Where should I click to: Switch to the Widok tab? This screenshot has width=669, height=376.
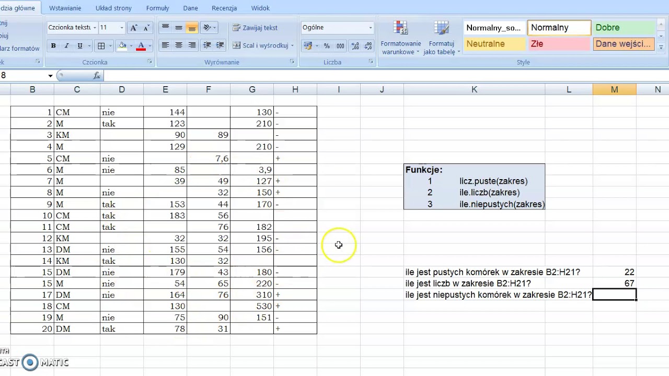point(260,8)
